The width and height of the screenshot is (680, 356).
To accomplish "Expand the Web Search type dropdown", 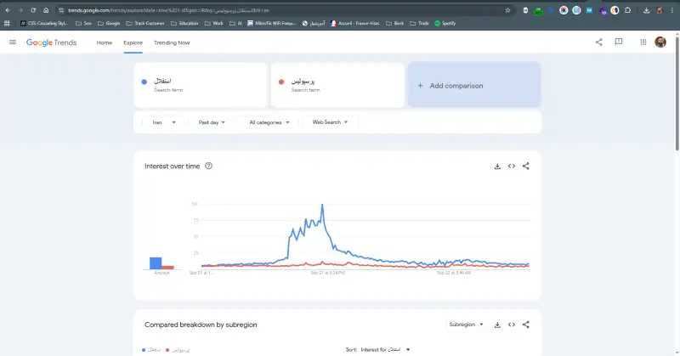I will click(x=331, y=122).
